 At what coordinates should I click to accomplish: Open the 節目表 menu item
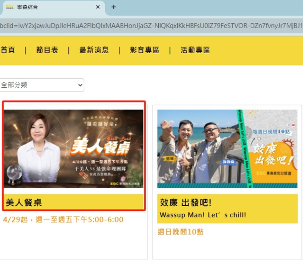point(47,50)
